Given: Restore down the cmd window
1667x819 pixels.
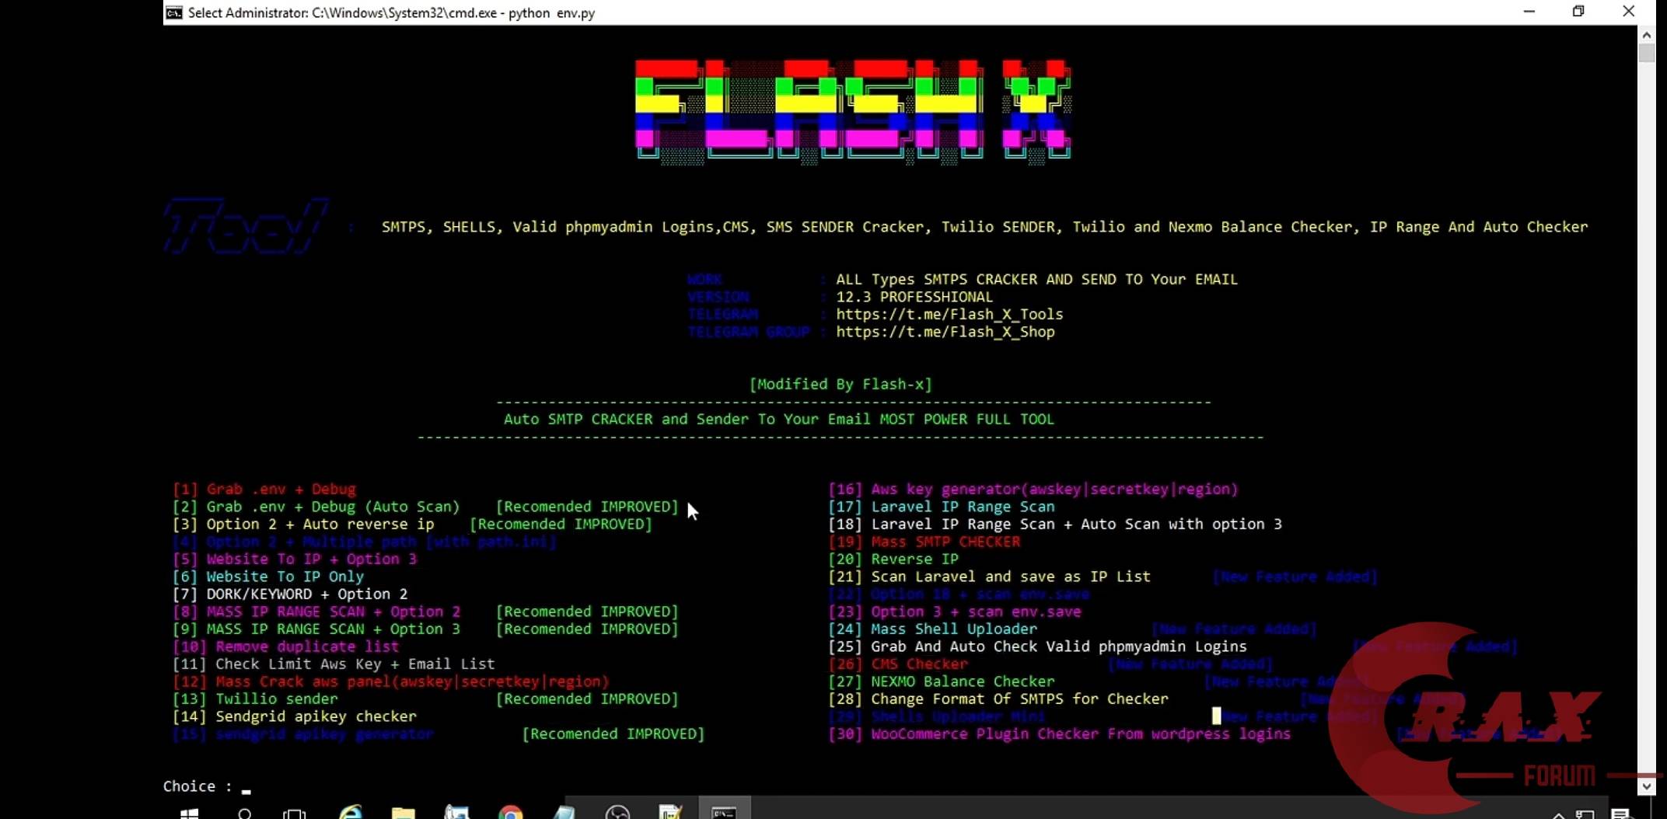Looking at the screenshot, I should (x=1578, y=12).
